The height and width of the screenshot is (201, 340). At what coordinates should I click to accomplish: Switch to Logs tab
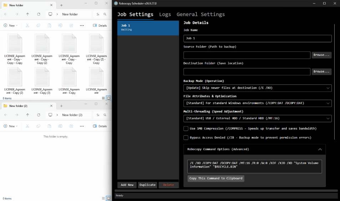click(x=165, y=14)
